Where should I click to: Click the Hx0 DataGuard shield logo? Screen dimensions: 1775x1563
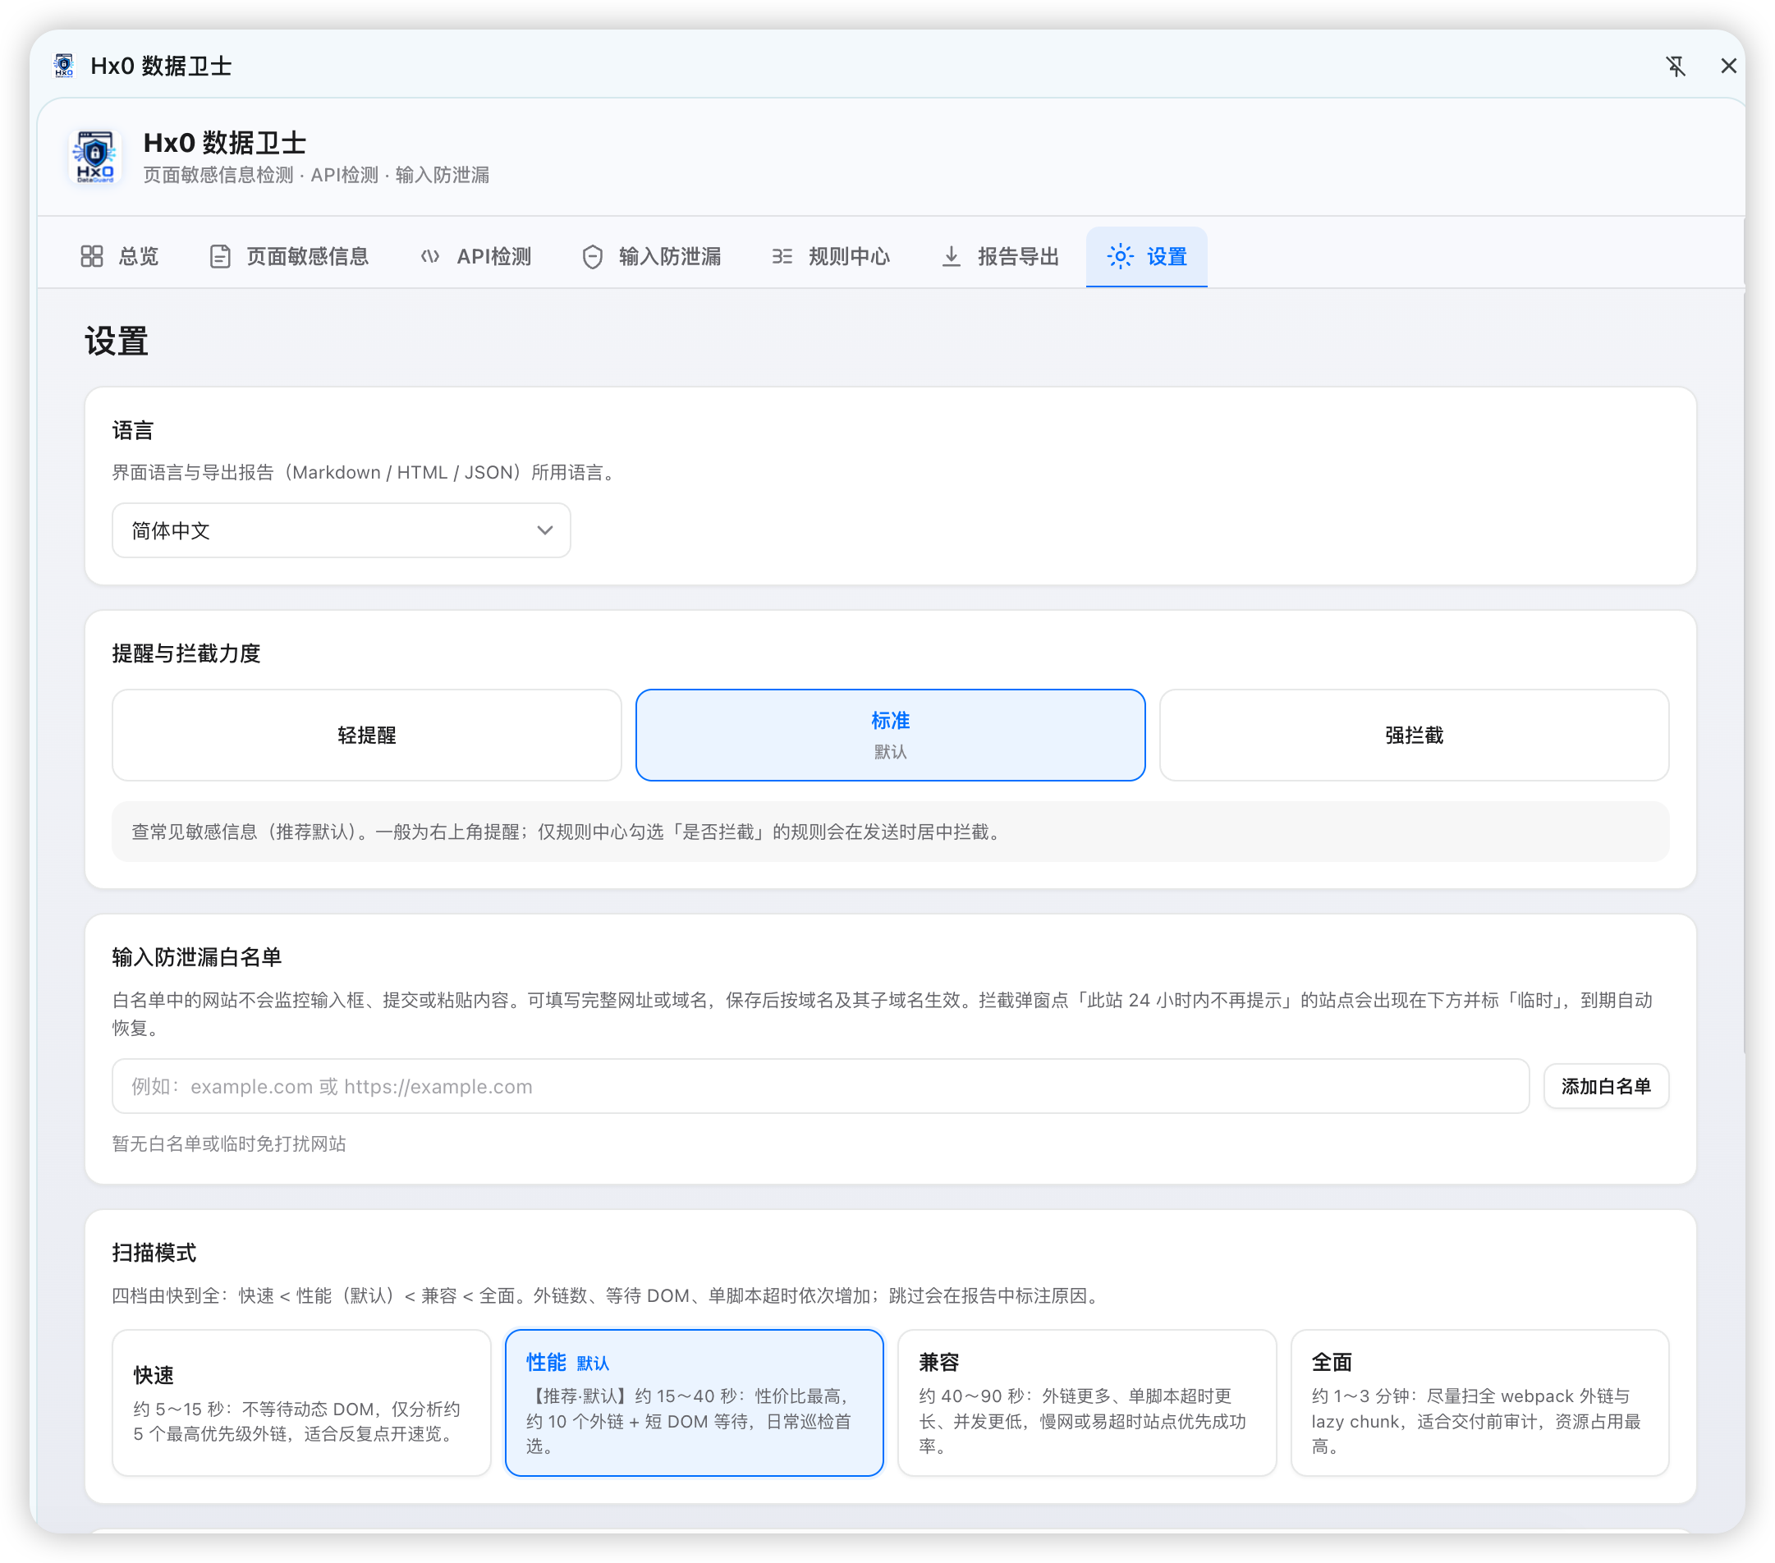94,156
